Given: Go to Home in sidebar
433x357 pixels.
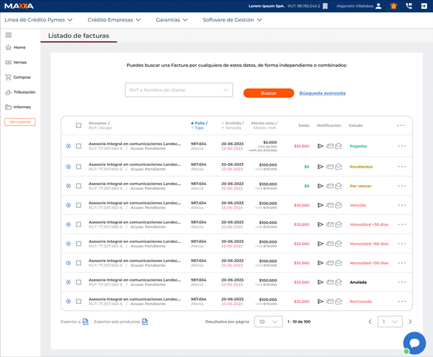Looking at the screenshot, I should (x=16, y=47).
